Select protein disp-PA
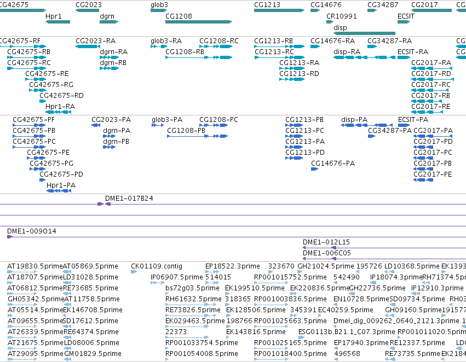 click(x=354, y=120)
